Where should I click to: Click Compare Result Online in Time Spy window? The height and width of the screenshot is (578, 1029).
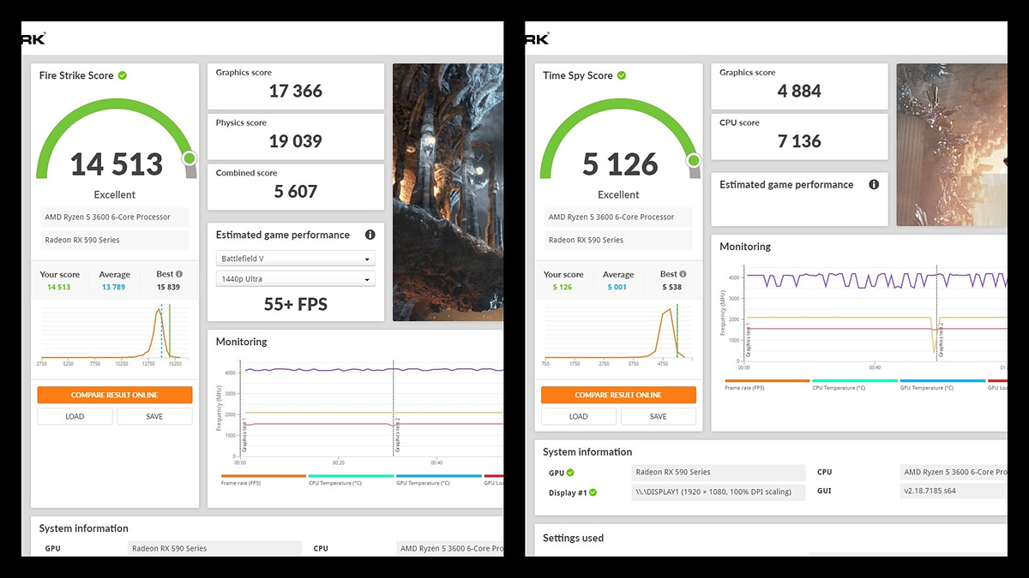point(618,395)
